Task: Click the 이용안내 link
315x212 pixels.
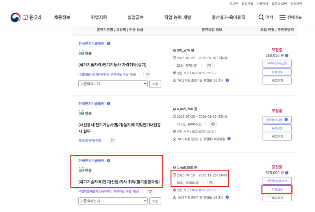Action: point(262,4)
